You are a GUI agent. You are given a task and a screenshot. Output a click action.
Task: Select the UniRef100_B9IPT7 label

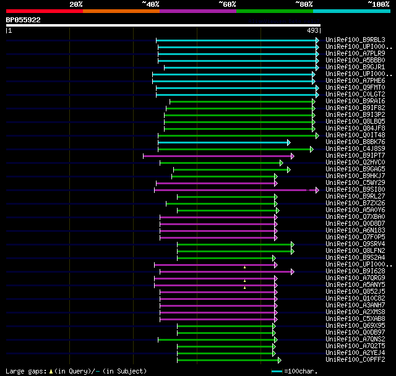[x=355, y=156]
